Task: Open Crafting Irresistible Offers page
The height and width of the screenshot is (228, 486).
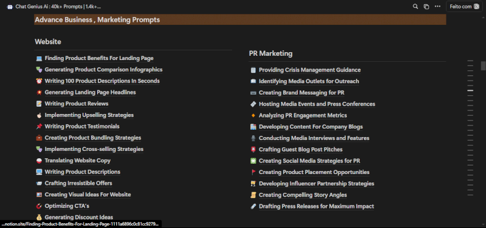Action: tap(78, 183)
